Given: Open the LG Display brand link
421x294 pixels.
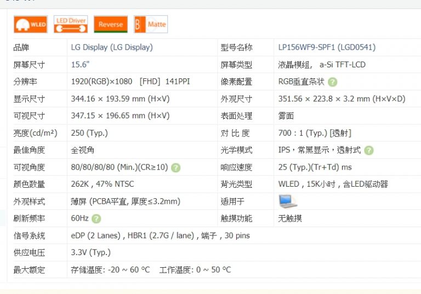Looking at the screenshot, I should click(112, 48).
